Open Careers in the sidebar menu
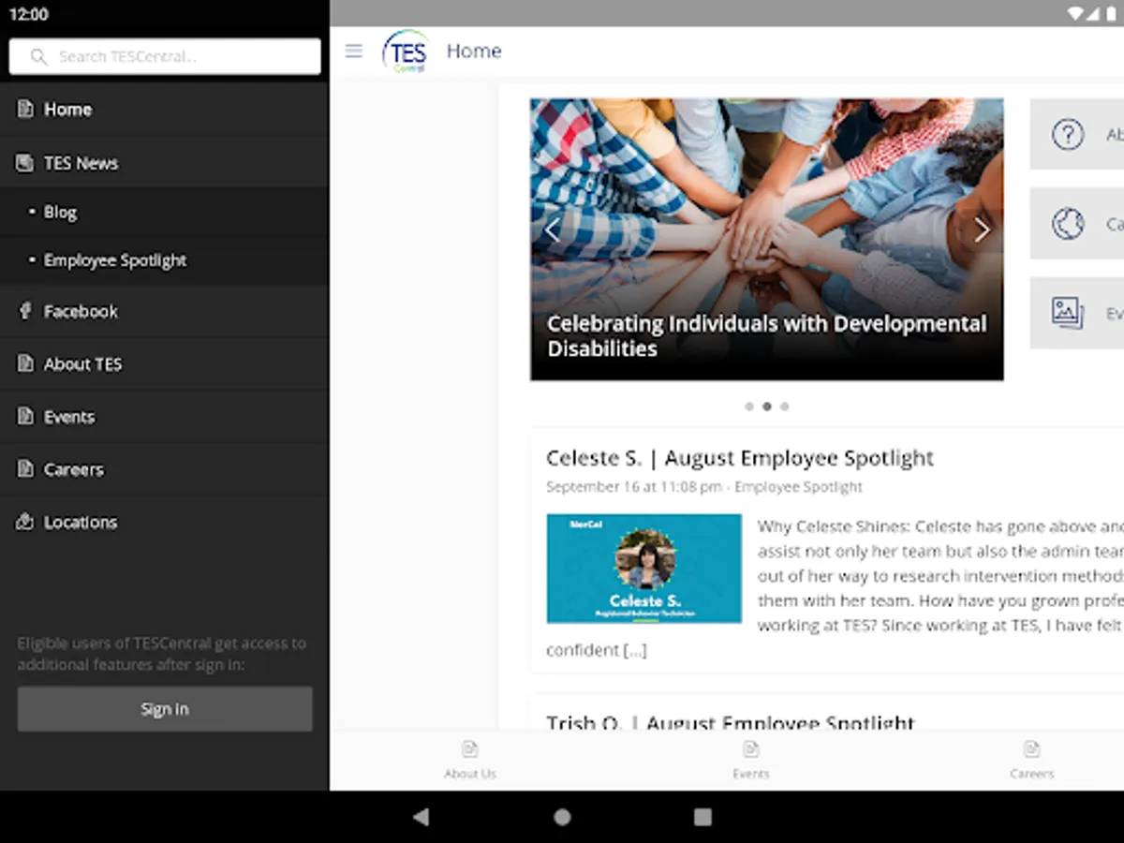1124x843 pixels. [x=164, y=468]
